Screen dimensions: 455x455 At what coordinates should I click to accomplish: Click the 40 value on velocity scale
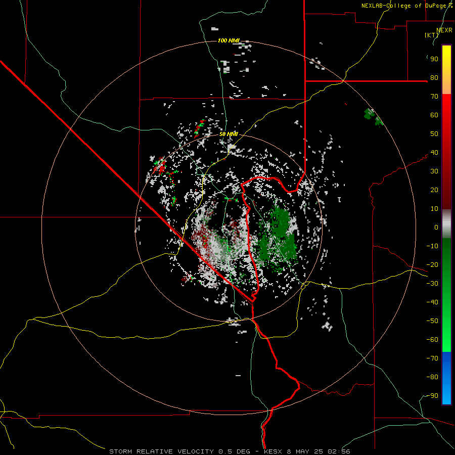(434, 153)
